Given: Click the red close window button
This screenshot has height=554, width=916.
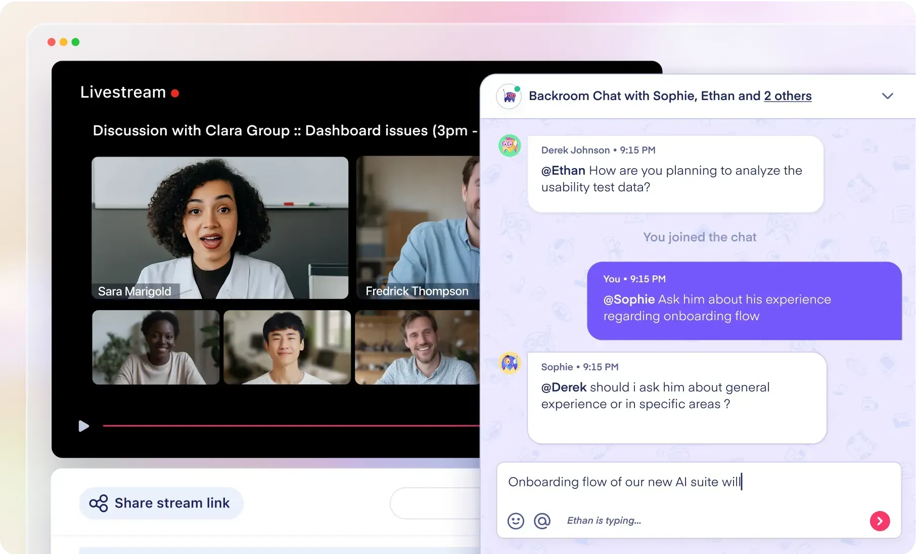Looking at the screenshot, I should (52, 42).
